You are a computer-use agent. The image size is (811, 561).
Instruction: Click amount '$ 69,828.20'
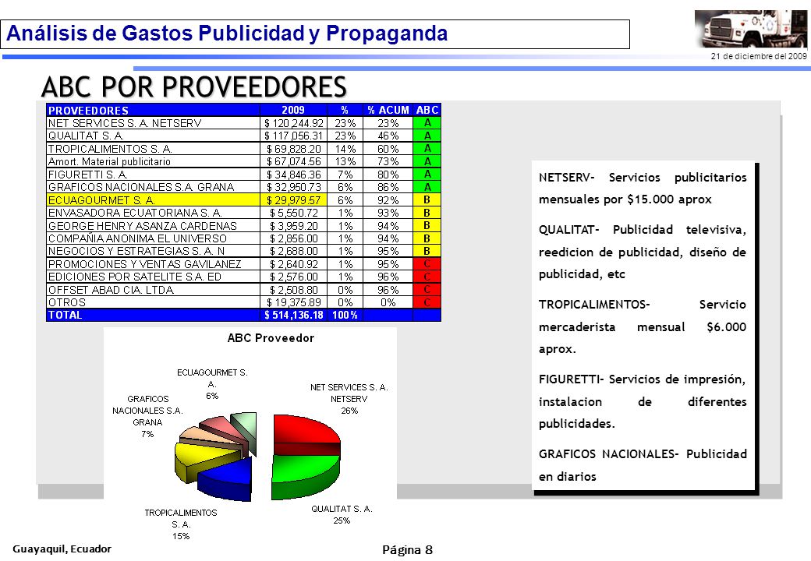pyautogui.click(x=293, y=149)
